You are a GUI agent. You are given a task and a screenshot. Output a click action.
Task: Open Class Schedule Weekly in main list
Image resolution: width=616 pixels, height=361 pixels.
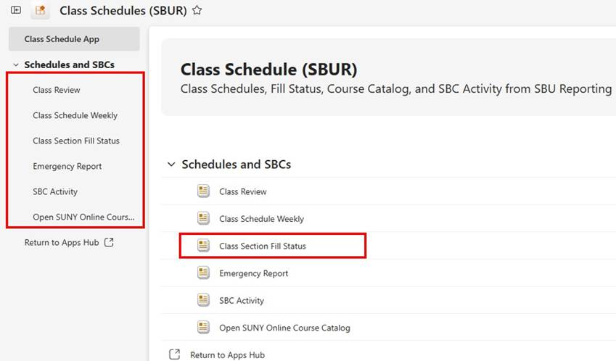pyautogui.click(x=262, y=219)
